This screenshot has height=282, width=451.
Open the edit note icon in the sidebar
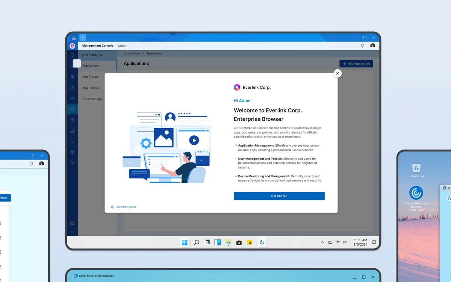click(73, 120)
